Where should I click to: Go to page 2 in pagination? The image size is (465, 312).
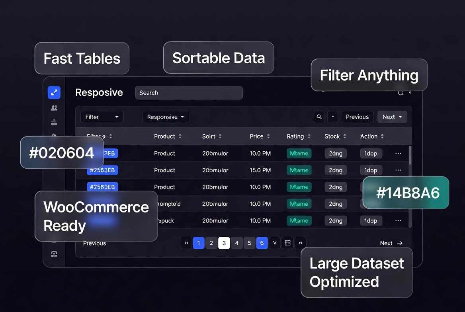coord(211,243)
